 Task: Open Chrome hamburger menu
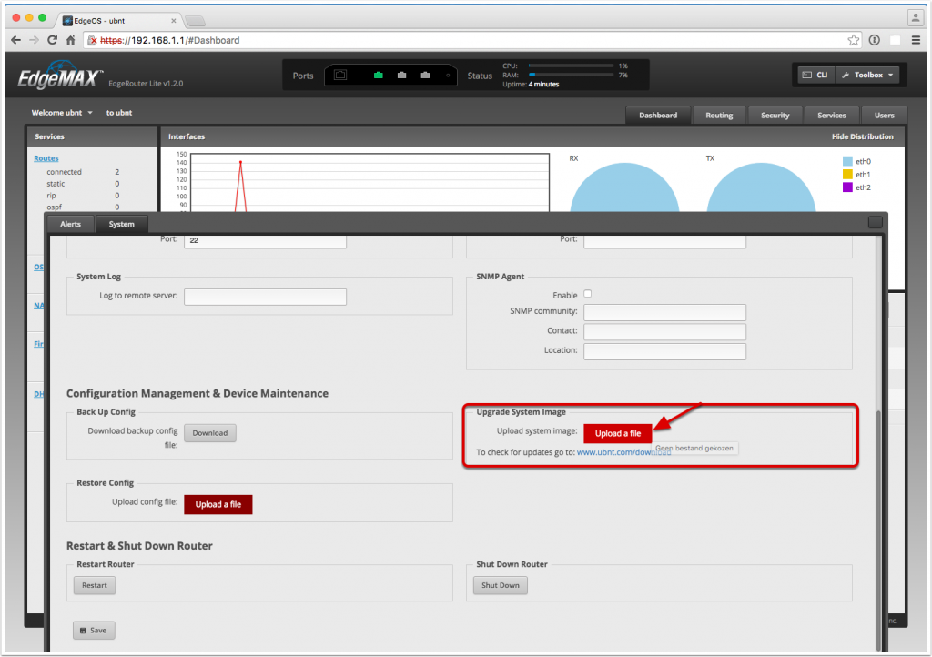(916, 40)
